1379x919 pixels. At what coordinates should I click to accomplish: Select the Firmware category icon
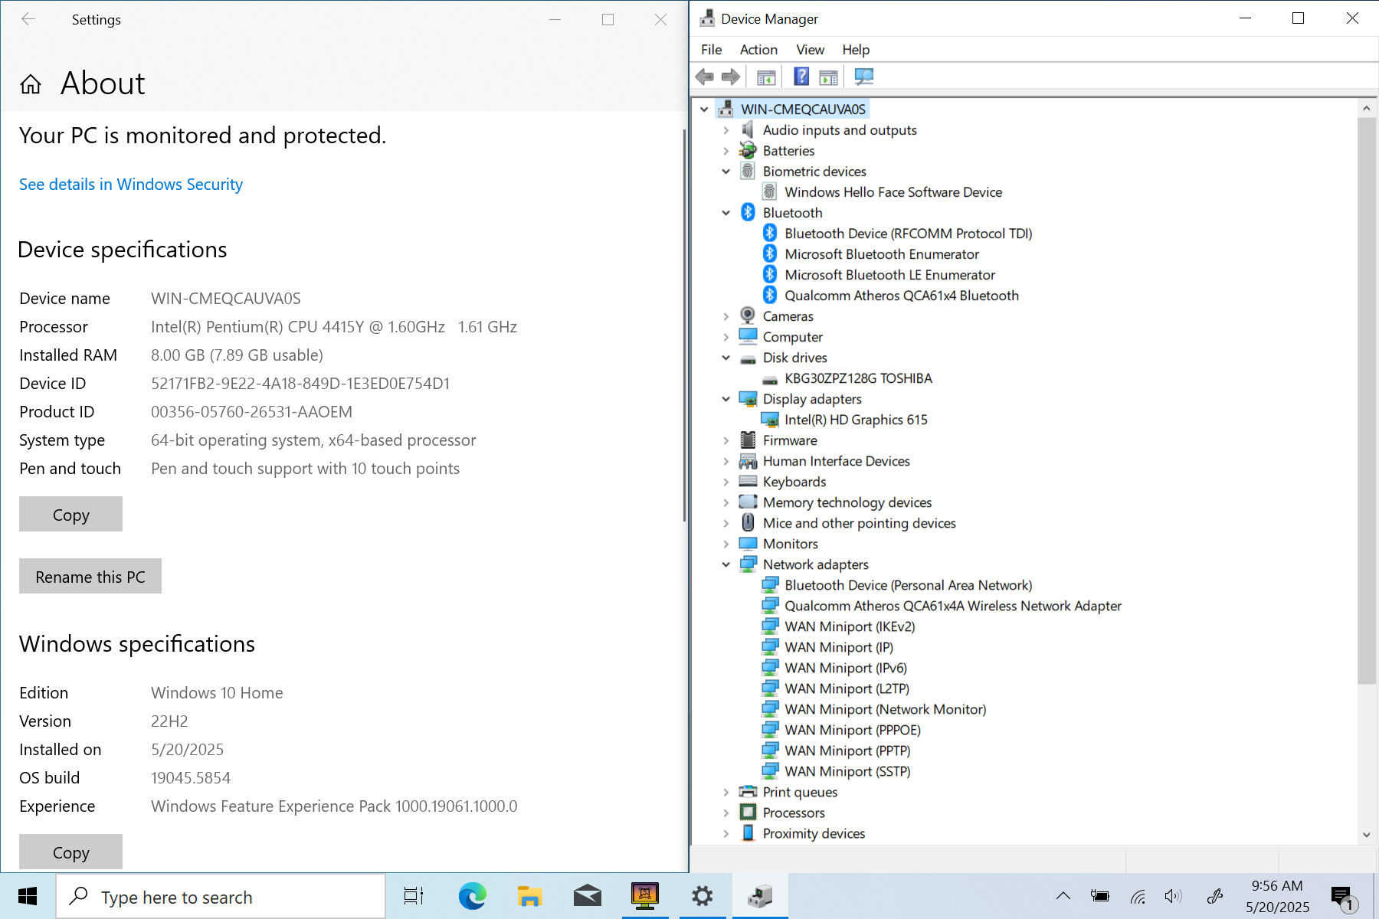click(748, 440)
